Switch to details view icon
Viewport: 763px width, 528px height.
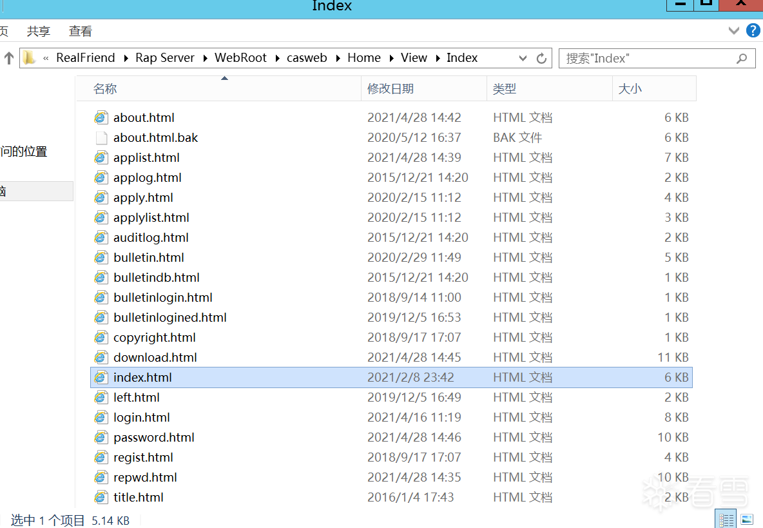726,519
